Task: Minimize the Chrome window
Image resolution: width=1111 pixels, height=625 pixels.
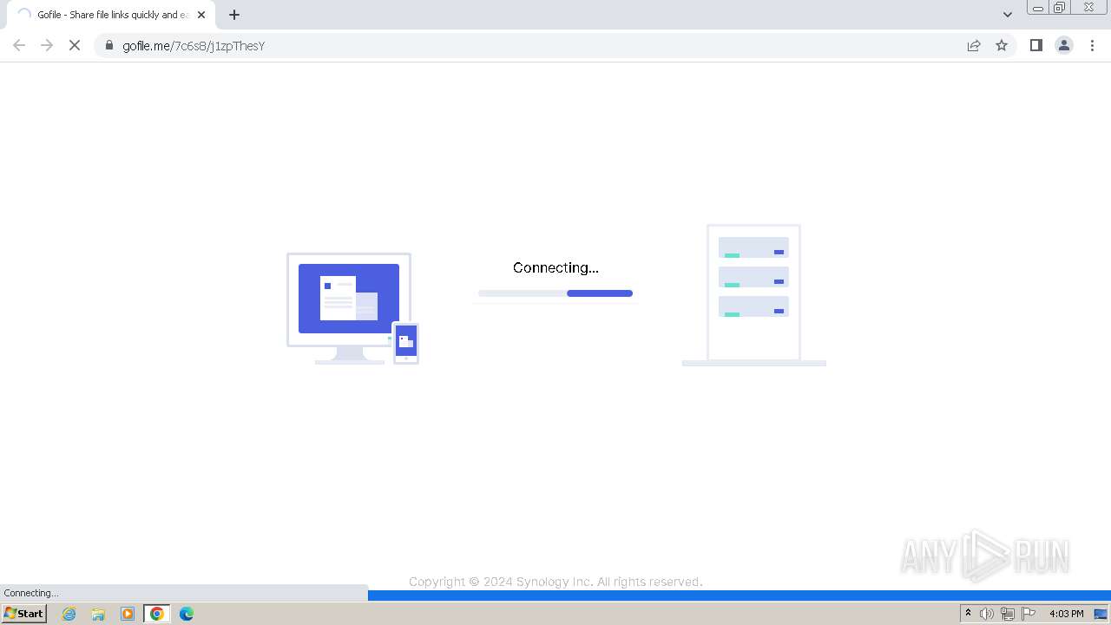Action: click(x=1038, y=8)
